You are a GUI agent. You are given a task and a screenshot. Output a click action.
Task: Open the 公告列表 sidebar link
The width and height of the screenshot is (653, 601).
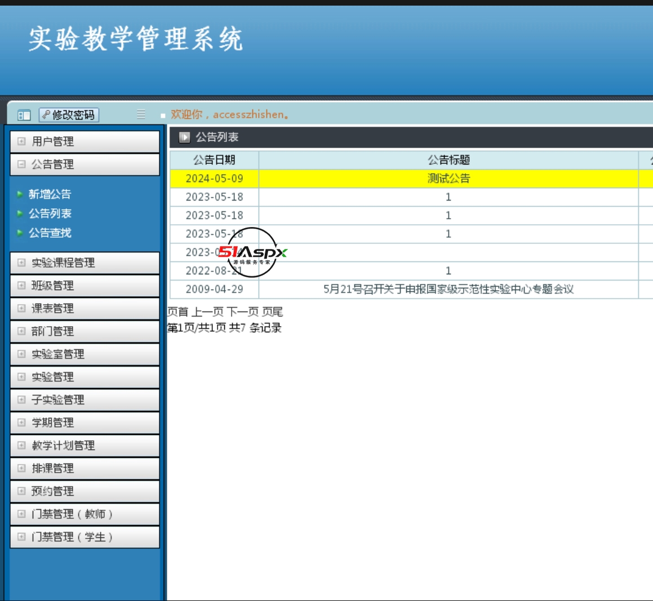tap(50, 213)
